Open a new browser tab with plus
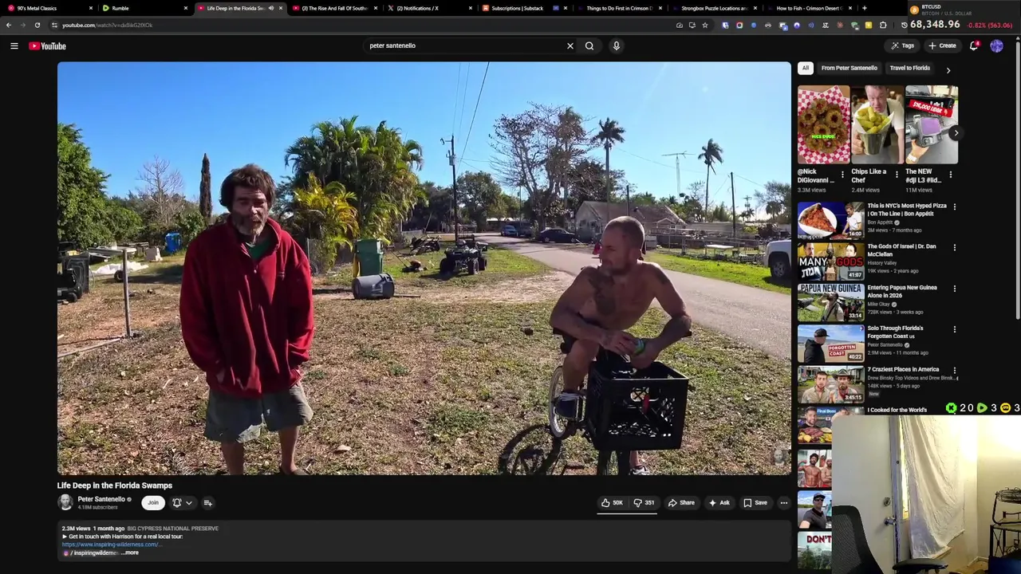The image size is (1021, 574). click(864, 8)
